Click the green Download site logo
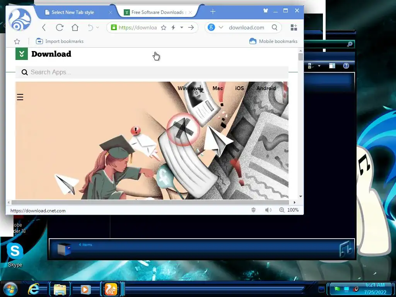Image resolution: width=396 pixels, height=297 pixels. (22, 54)
